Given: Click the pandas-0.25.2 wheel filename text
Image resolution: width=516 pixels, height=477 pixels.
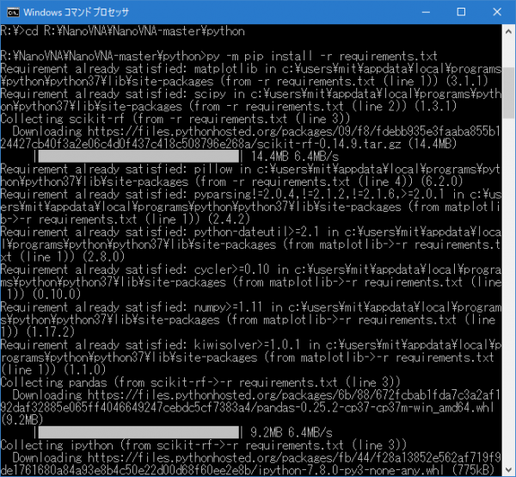Looking at the screenshot, I should (x=375, y=407).
